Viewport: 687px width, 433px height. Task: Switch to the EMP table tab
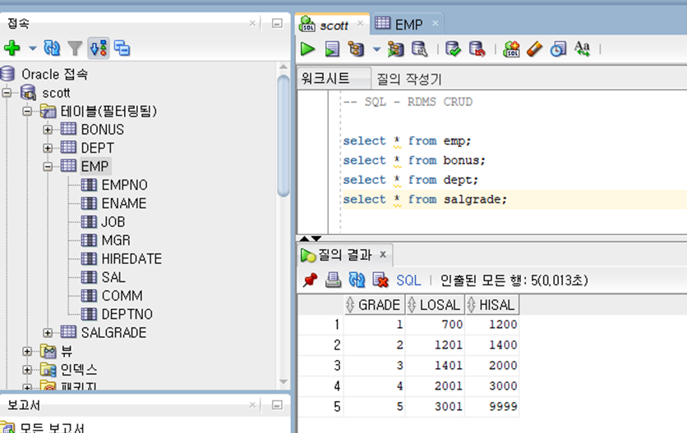coord(408,25)
